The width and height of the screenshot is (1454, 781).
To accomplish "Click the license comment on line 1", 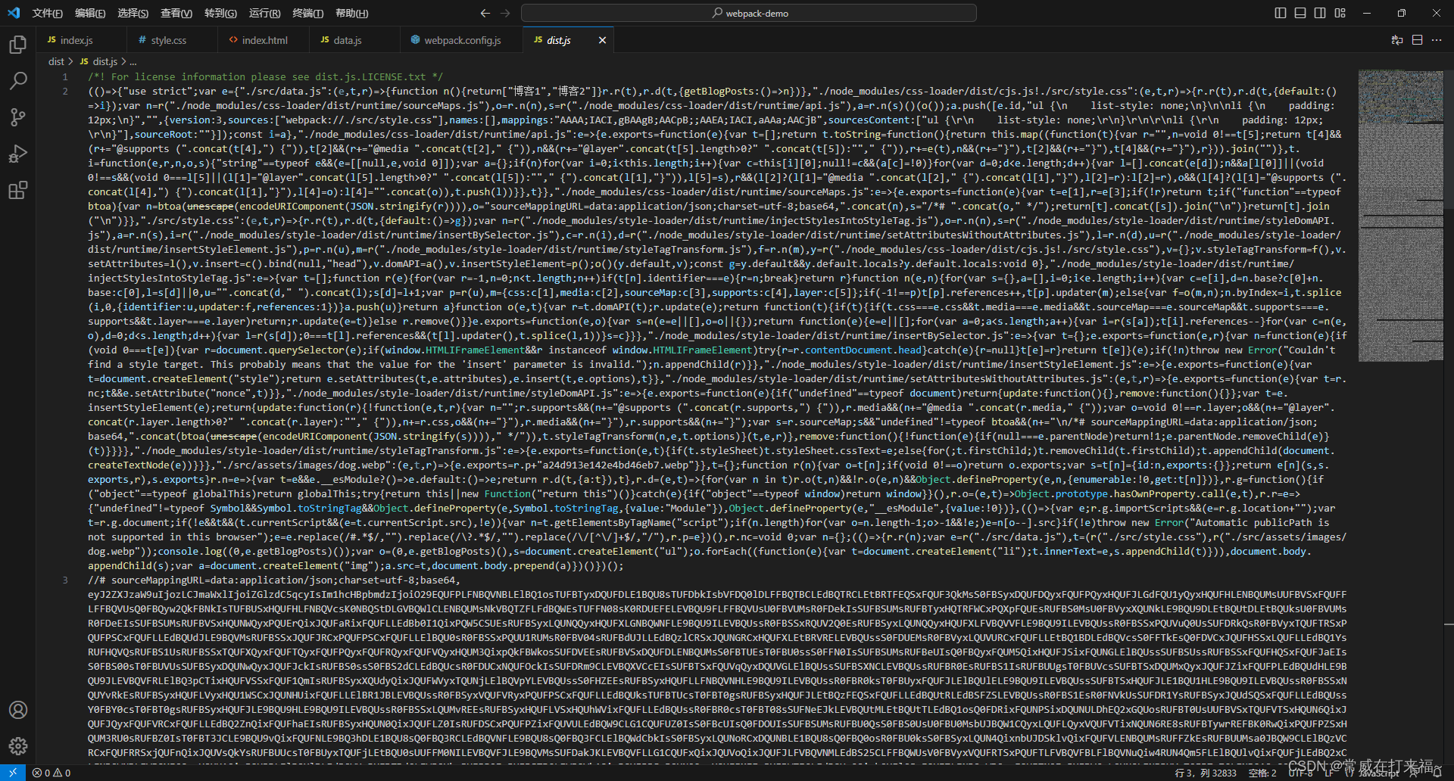I will (x=265, y=76).
